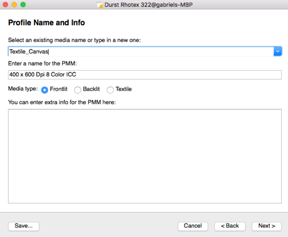Click into the Textile_Canvas media name field

point(141,51)
